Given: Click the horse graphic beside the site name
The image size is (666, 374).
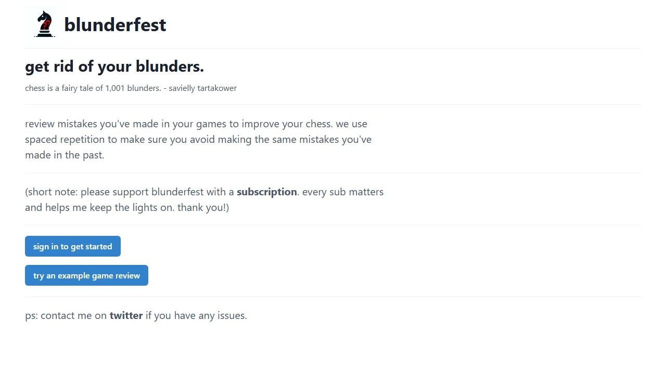Looking at the screenshot, I should 44,23.
